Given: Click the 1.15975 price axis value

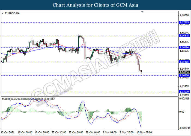Looking at the screenshot, I should click(184, 51).
